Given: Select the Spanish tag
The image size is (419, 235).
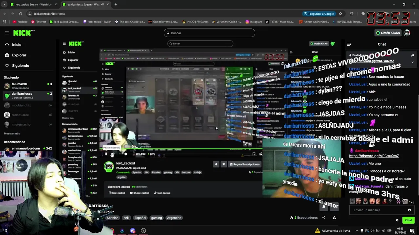Looking at the screenshot, I should coord(112,218).
